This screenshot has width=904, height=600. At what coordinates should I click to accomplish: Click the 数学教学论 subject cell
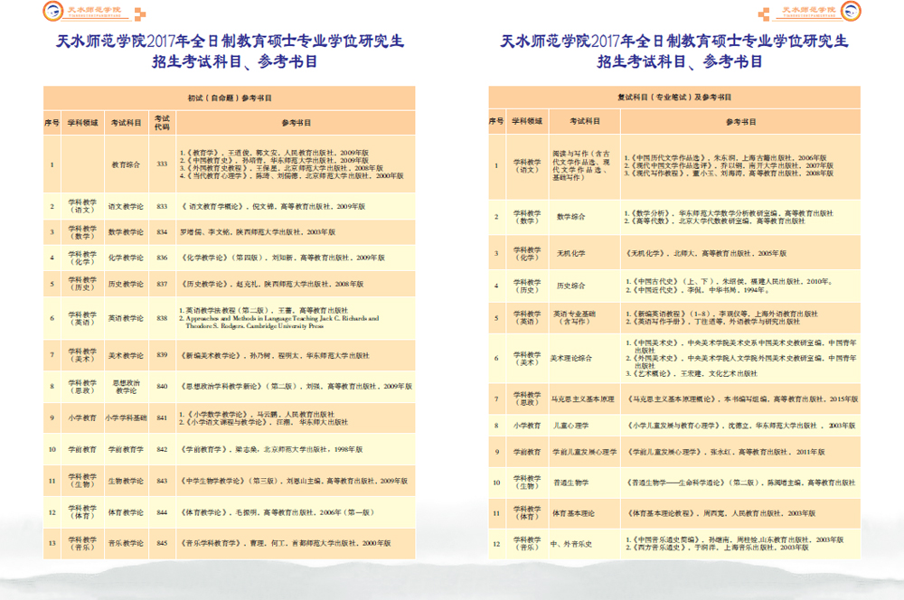pyautogui.click(x=126, y=231)
